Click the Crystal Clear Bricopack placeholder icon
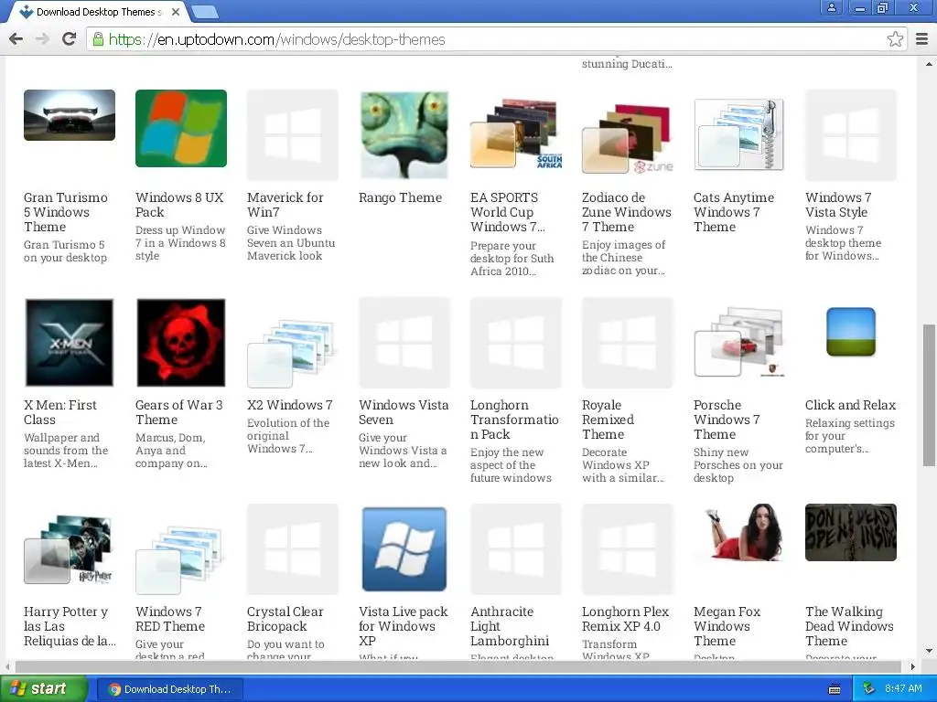The width and height of the screenshot is (937, 702). 293,549
